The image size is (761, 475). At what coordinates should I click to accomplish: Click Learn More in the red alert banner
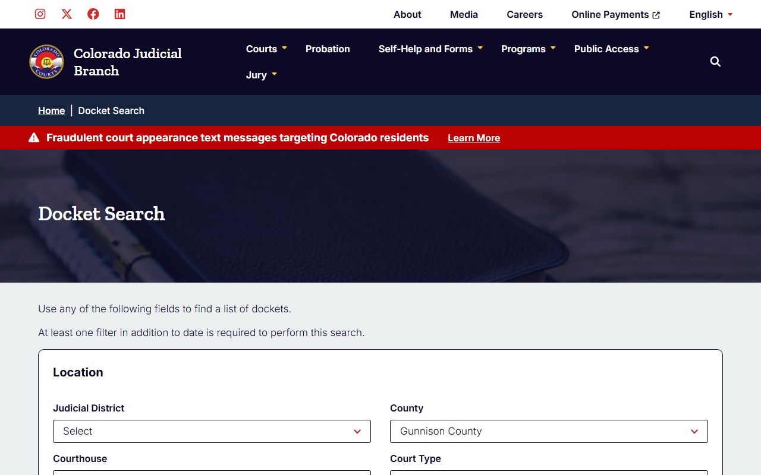tap(474, 138)
